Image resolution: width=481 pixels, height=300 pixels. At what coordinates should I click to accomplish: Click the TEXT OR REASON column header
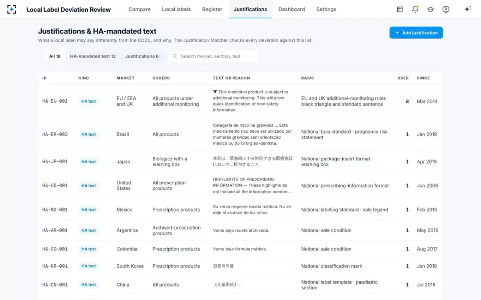pos(231,78)
